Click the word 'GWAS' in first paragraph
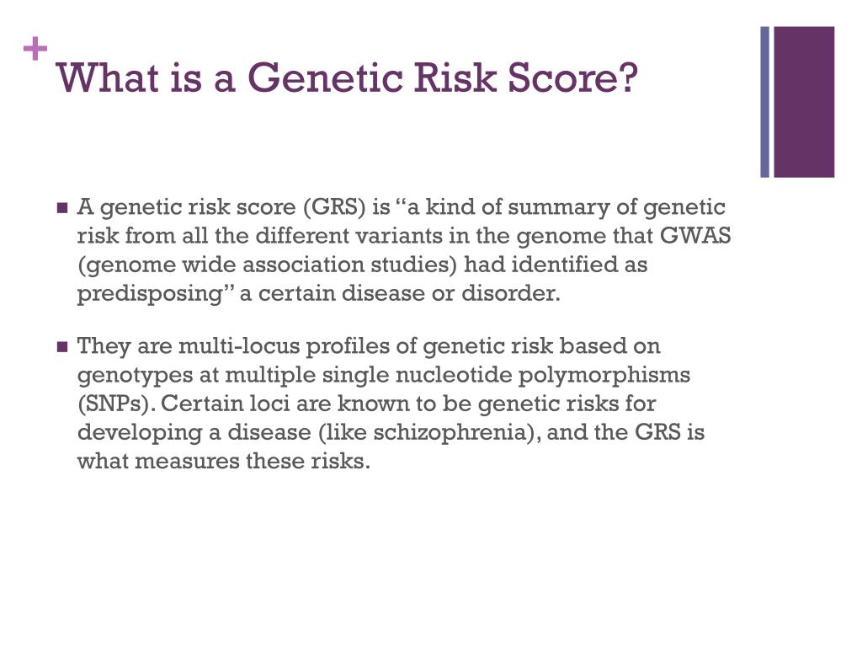Image resolution: width=862 pixels, height=647 pixels. 695,236
